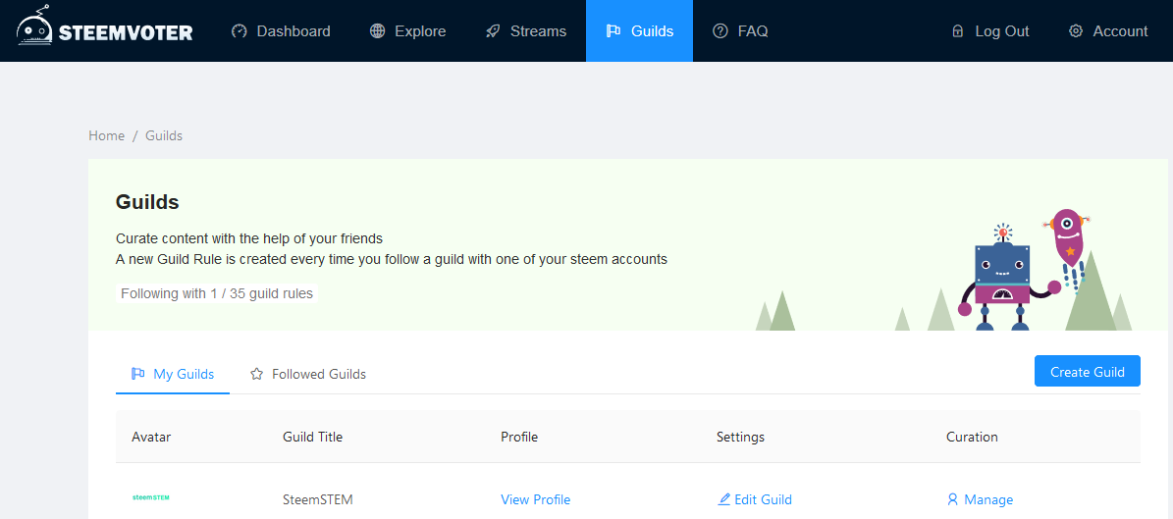Click the Guilds page heading
Image resolution: width=1173 pixels, height=519 pixels.
147,202
